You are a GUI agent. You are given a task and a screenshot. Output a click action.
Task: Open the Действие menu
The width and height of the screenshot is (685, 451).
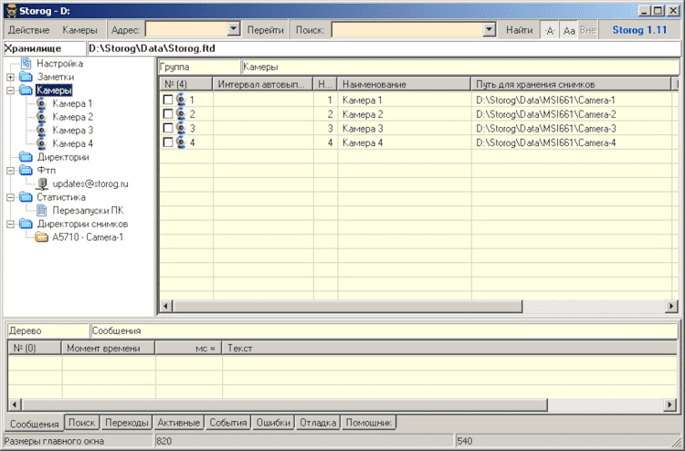tap(29, 30)
